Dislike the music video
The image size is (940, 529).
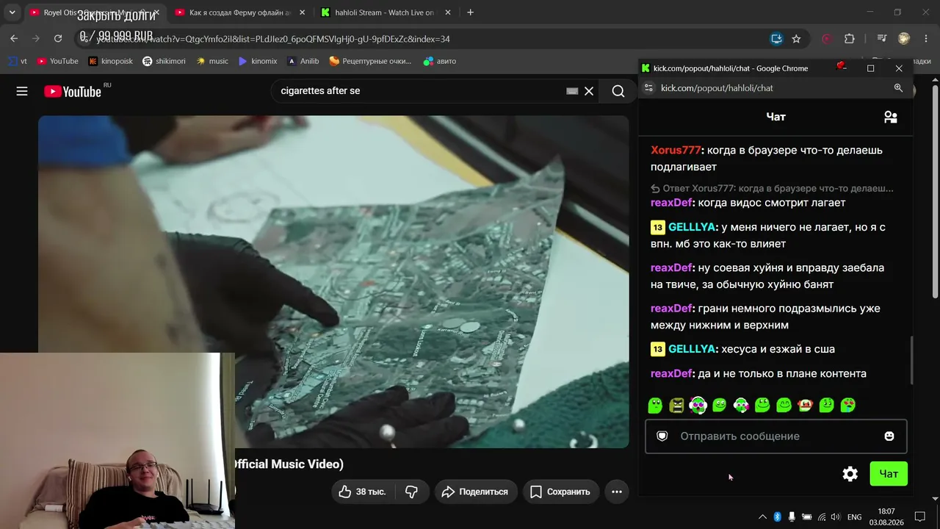412,492
